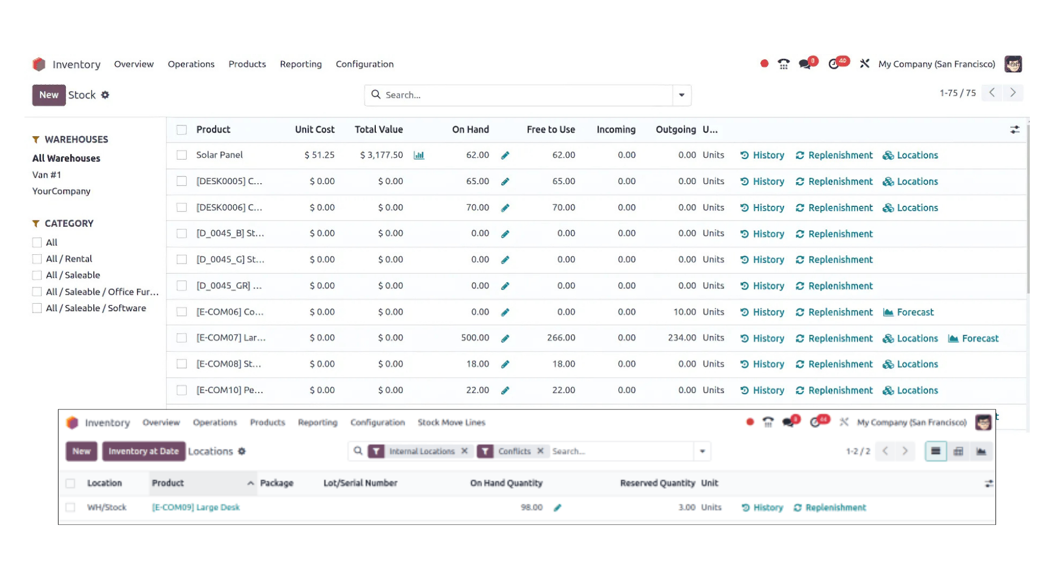Click Forecast link for E-COM07
The height and width of the screenshot is (579, 1054).
980,338
